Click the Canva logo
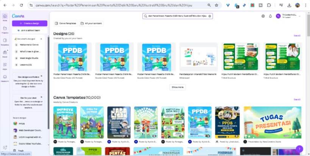This screenshot has height=156, width=310. tap(18, 16)
